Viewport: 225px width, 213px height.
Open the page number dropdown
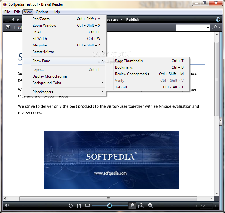pyautogui.click(x=210, y=206)
